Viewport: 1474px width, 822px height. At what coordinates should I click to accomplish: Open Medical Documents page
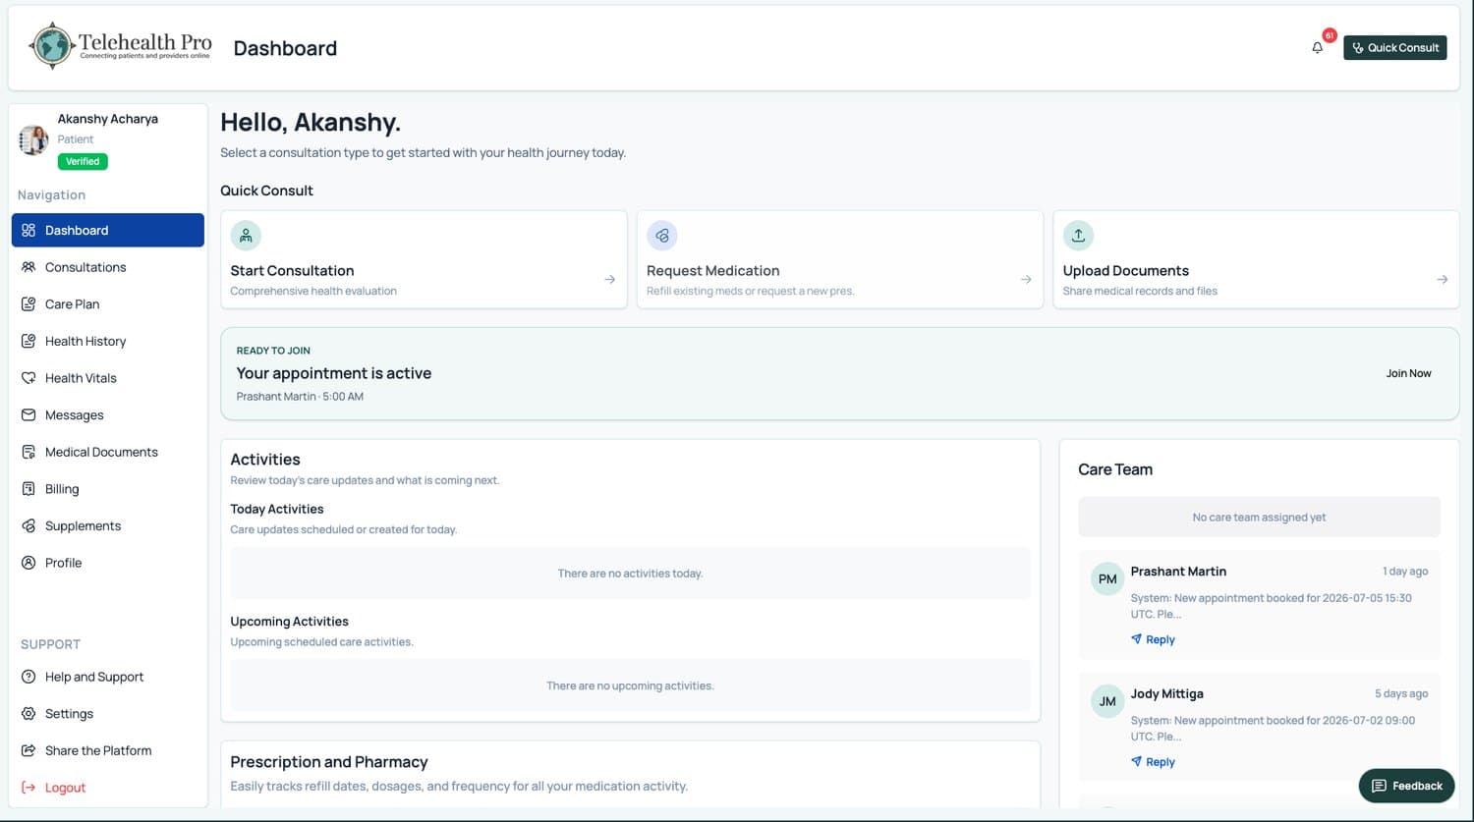108,452
